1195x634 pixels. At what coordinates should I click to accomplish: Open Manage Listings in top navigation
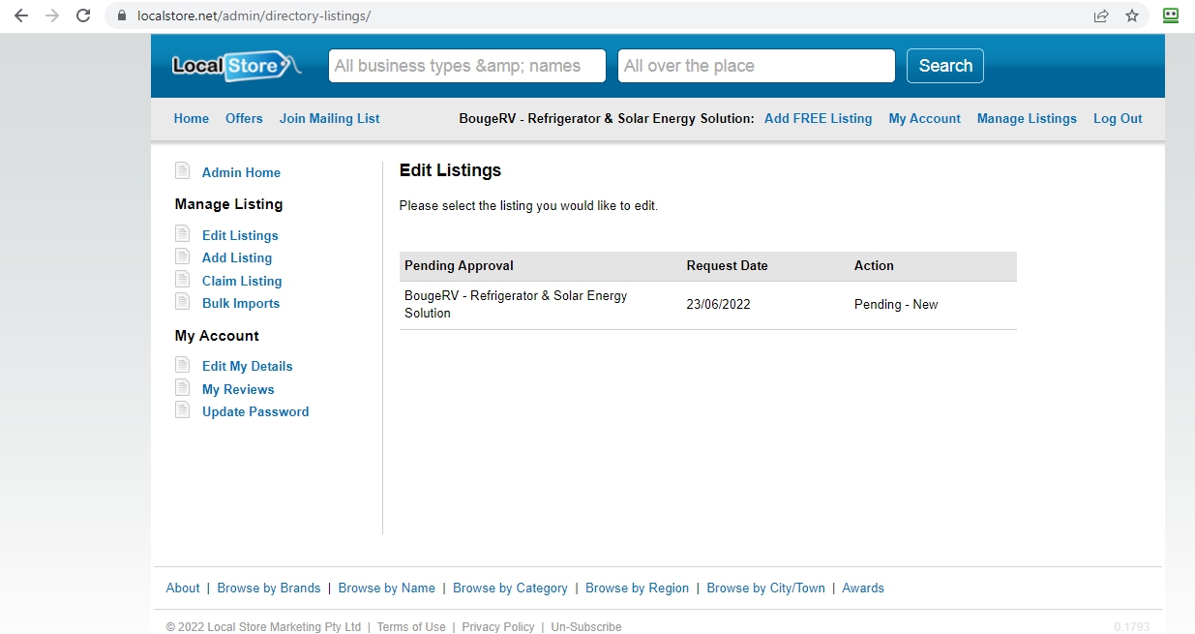[x=1026, y=118]
